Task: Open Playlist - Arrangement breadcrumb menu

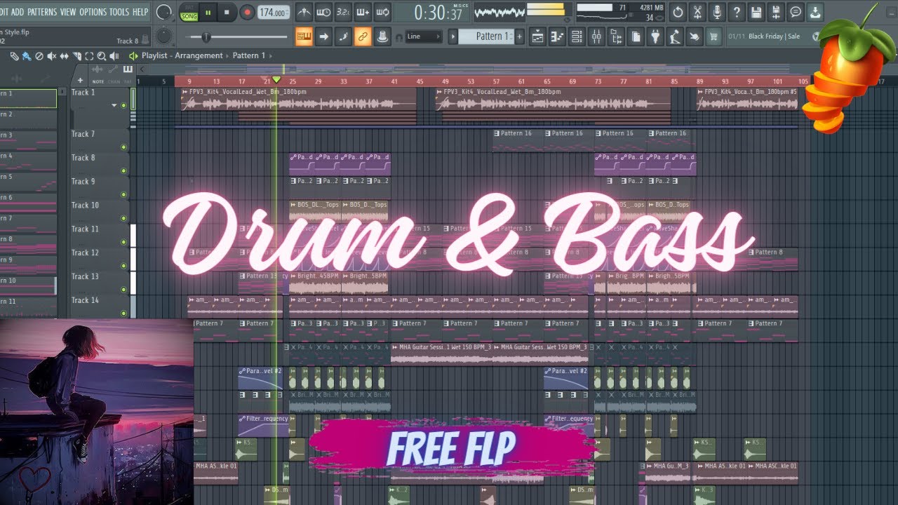Action: pyautogui.click(x=182, y=55)
